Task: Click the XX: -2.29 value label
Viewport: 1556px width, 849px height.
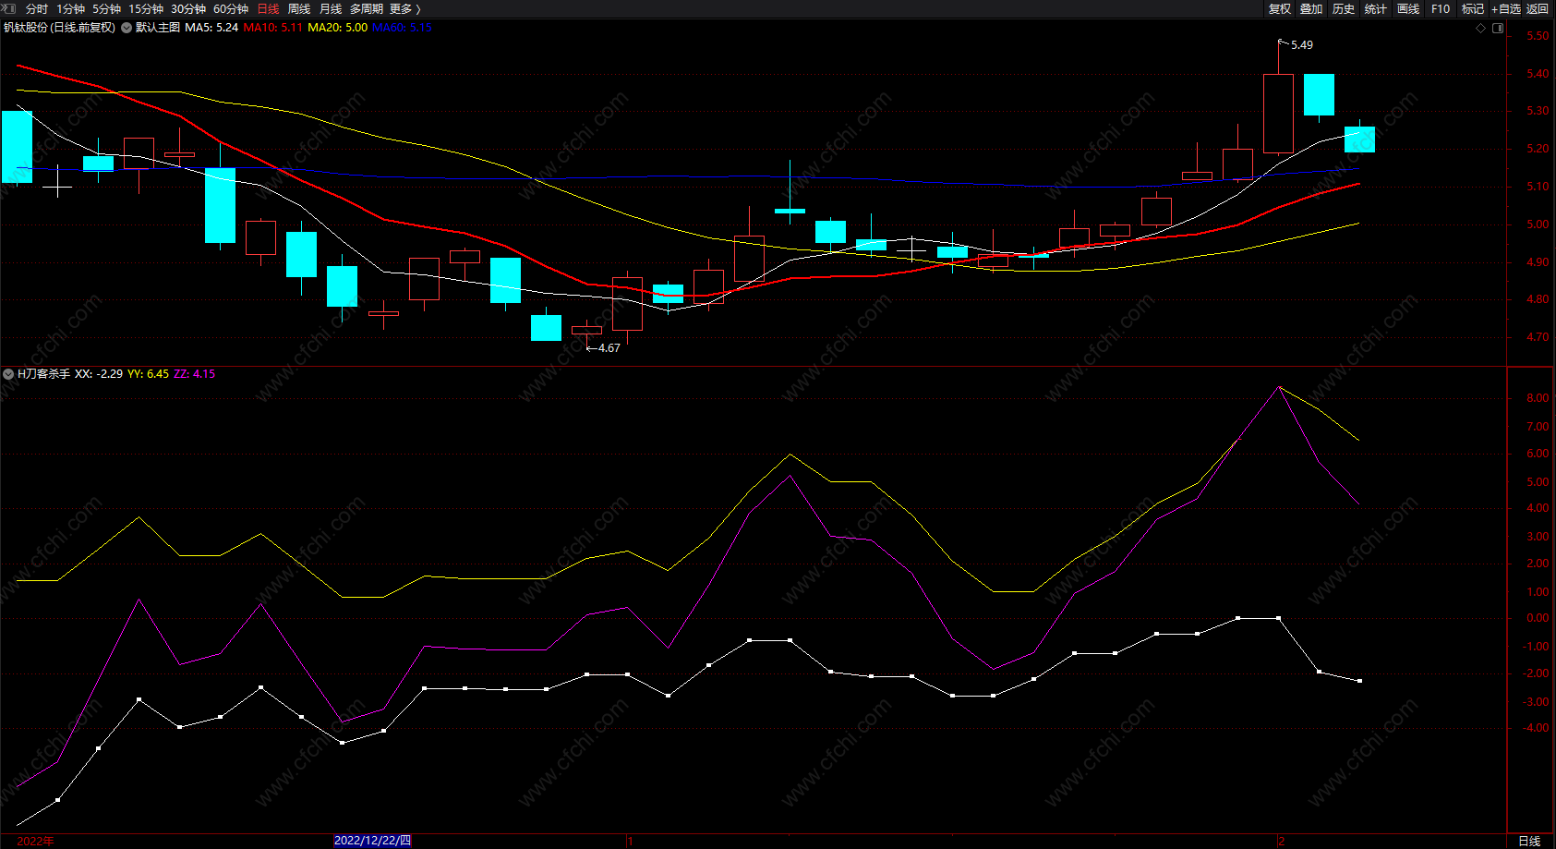Action: point(99,374)
